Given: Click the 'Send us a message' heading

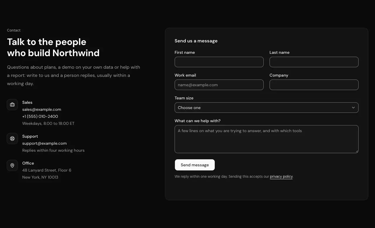Looking at the screenshot, I should (196, 41).
